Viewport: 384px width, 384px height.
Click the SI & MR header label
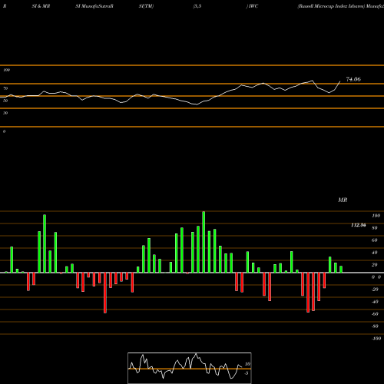point(41,6)
